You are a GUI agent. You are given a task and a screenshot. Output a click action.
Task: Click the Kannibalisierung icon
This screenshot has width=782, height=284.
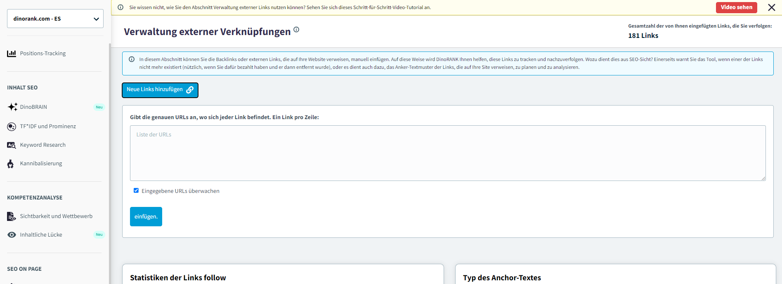coord(11,164)
